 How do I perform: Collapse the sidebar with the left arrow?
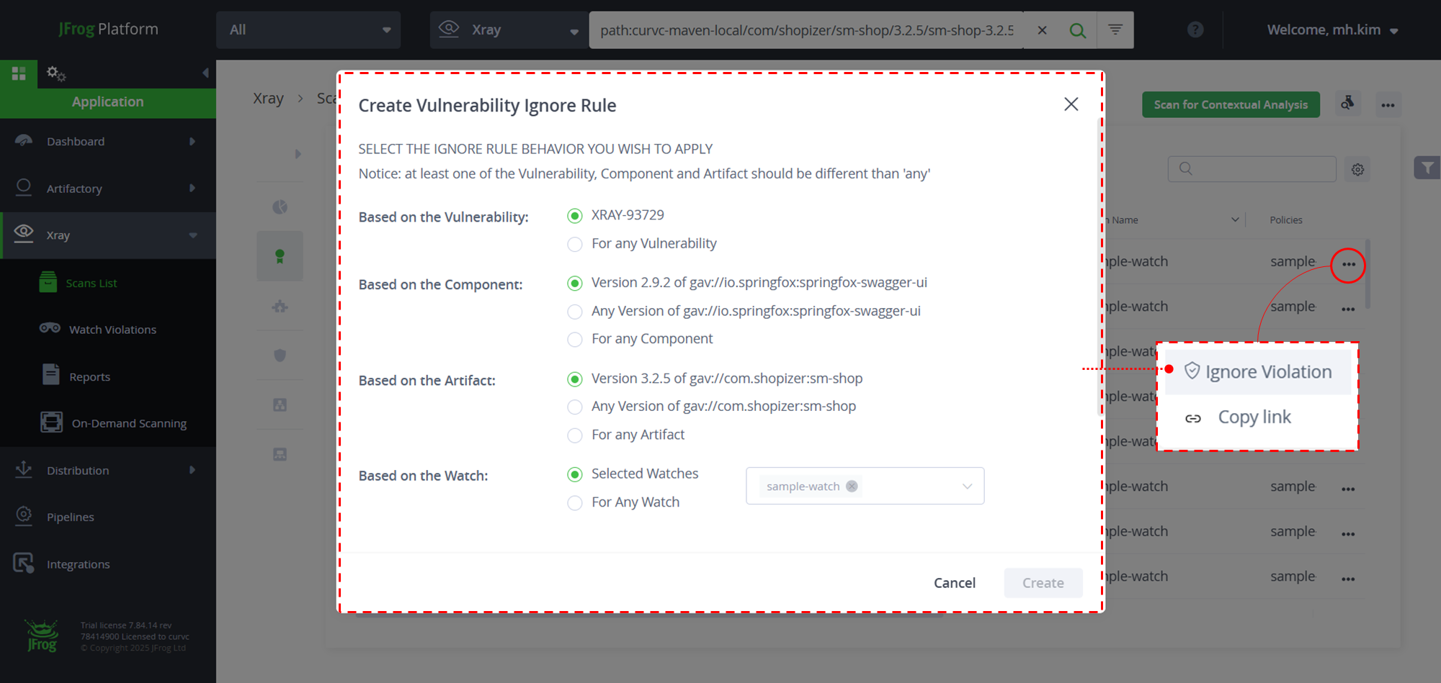[x=205, y=73]
